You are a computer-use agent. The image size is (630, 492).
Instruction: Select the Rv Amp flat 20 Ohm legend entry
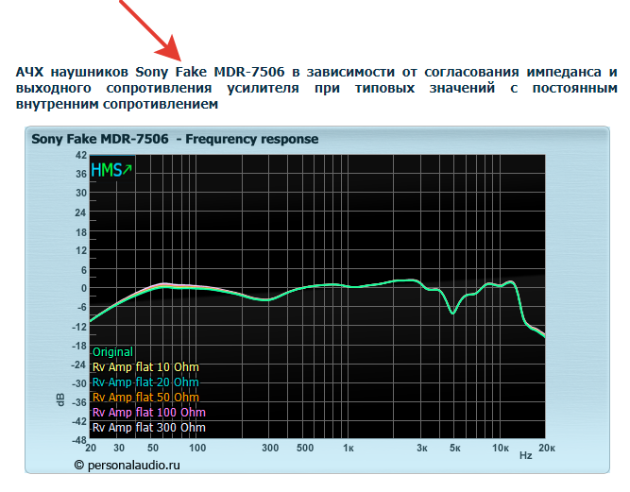click(145, 382)
